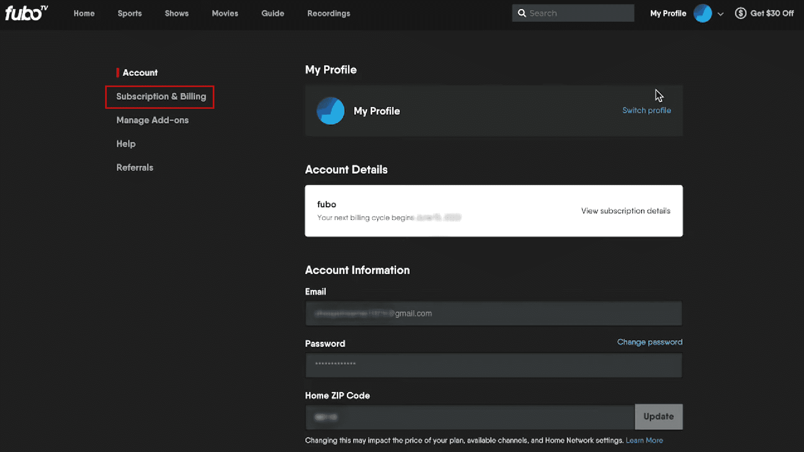Click the Movies navigation menu item
Image resolution: width=804 pixels, height=452 pixels.
coord(225,13)
